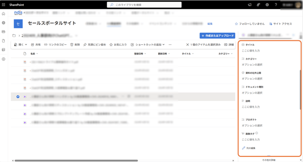Open the 更新日時 column header menu
Image resolution: width=303 pixels, height=162 pixels.
pos(164,54)
